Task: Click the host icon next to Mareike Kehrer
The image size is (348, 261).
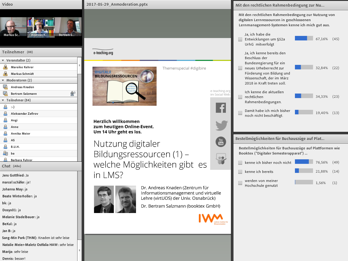Action: pyautogui.click(x=5, y=67)
